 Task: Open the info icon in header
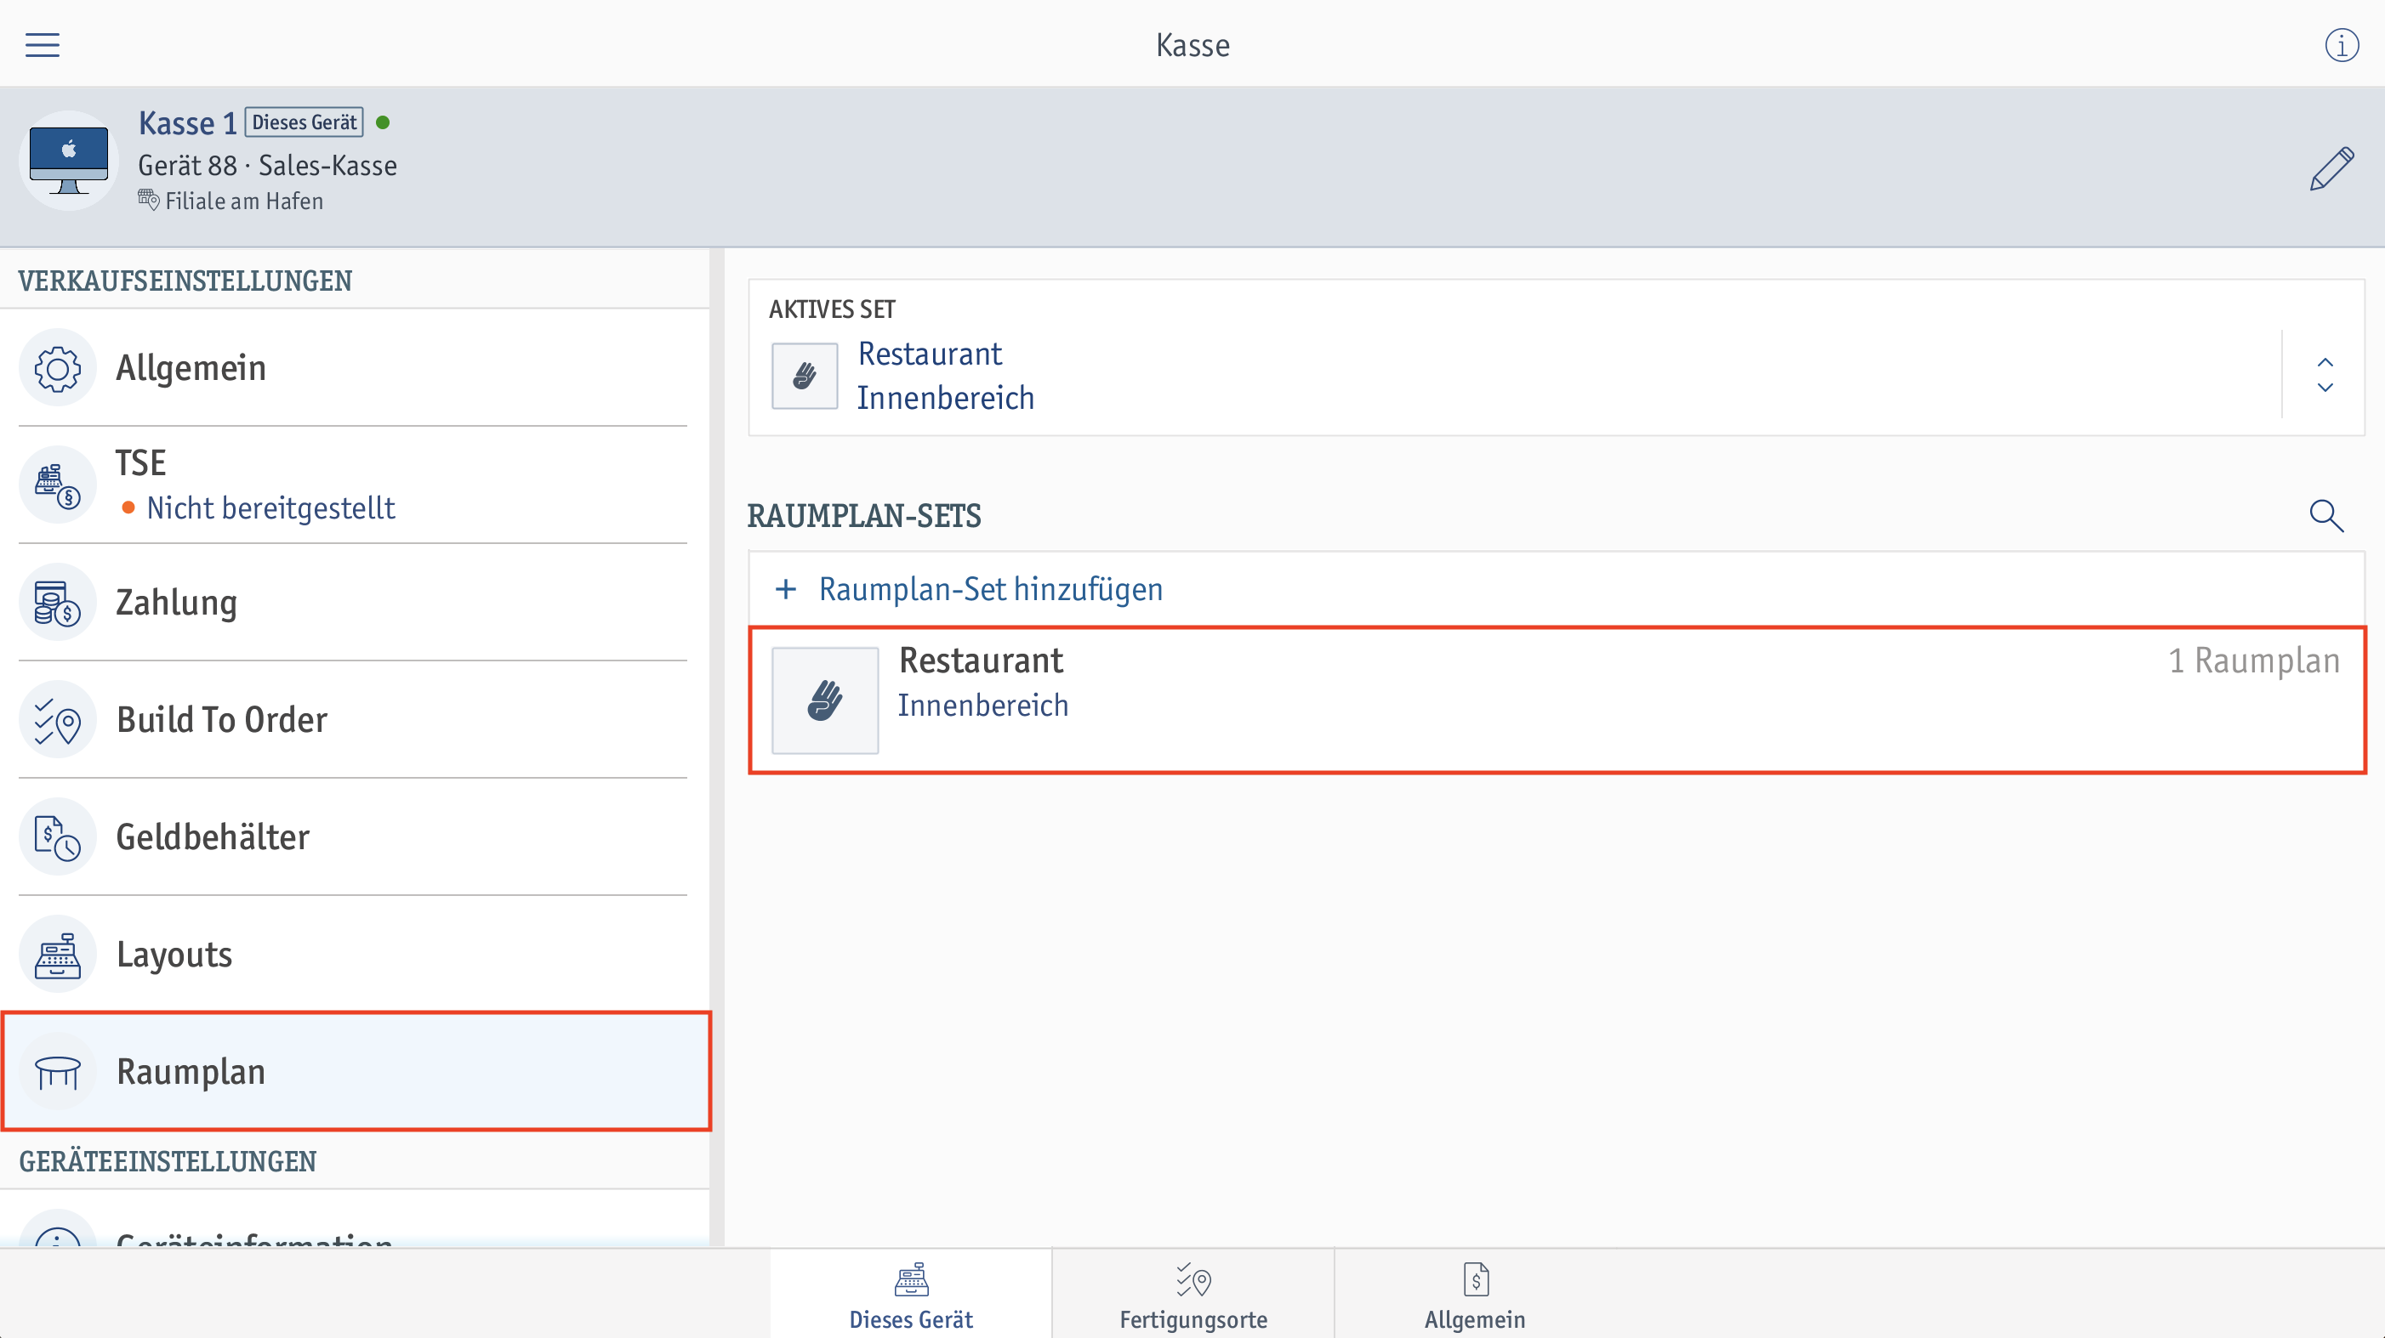tap(2342, 44)
